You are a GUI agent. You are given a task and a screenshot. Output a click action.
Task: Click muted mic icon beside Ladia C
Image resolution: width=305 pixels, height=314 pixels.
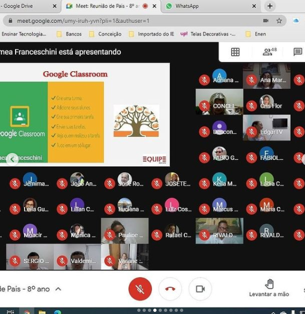click(252, 183)
